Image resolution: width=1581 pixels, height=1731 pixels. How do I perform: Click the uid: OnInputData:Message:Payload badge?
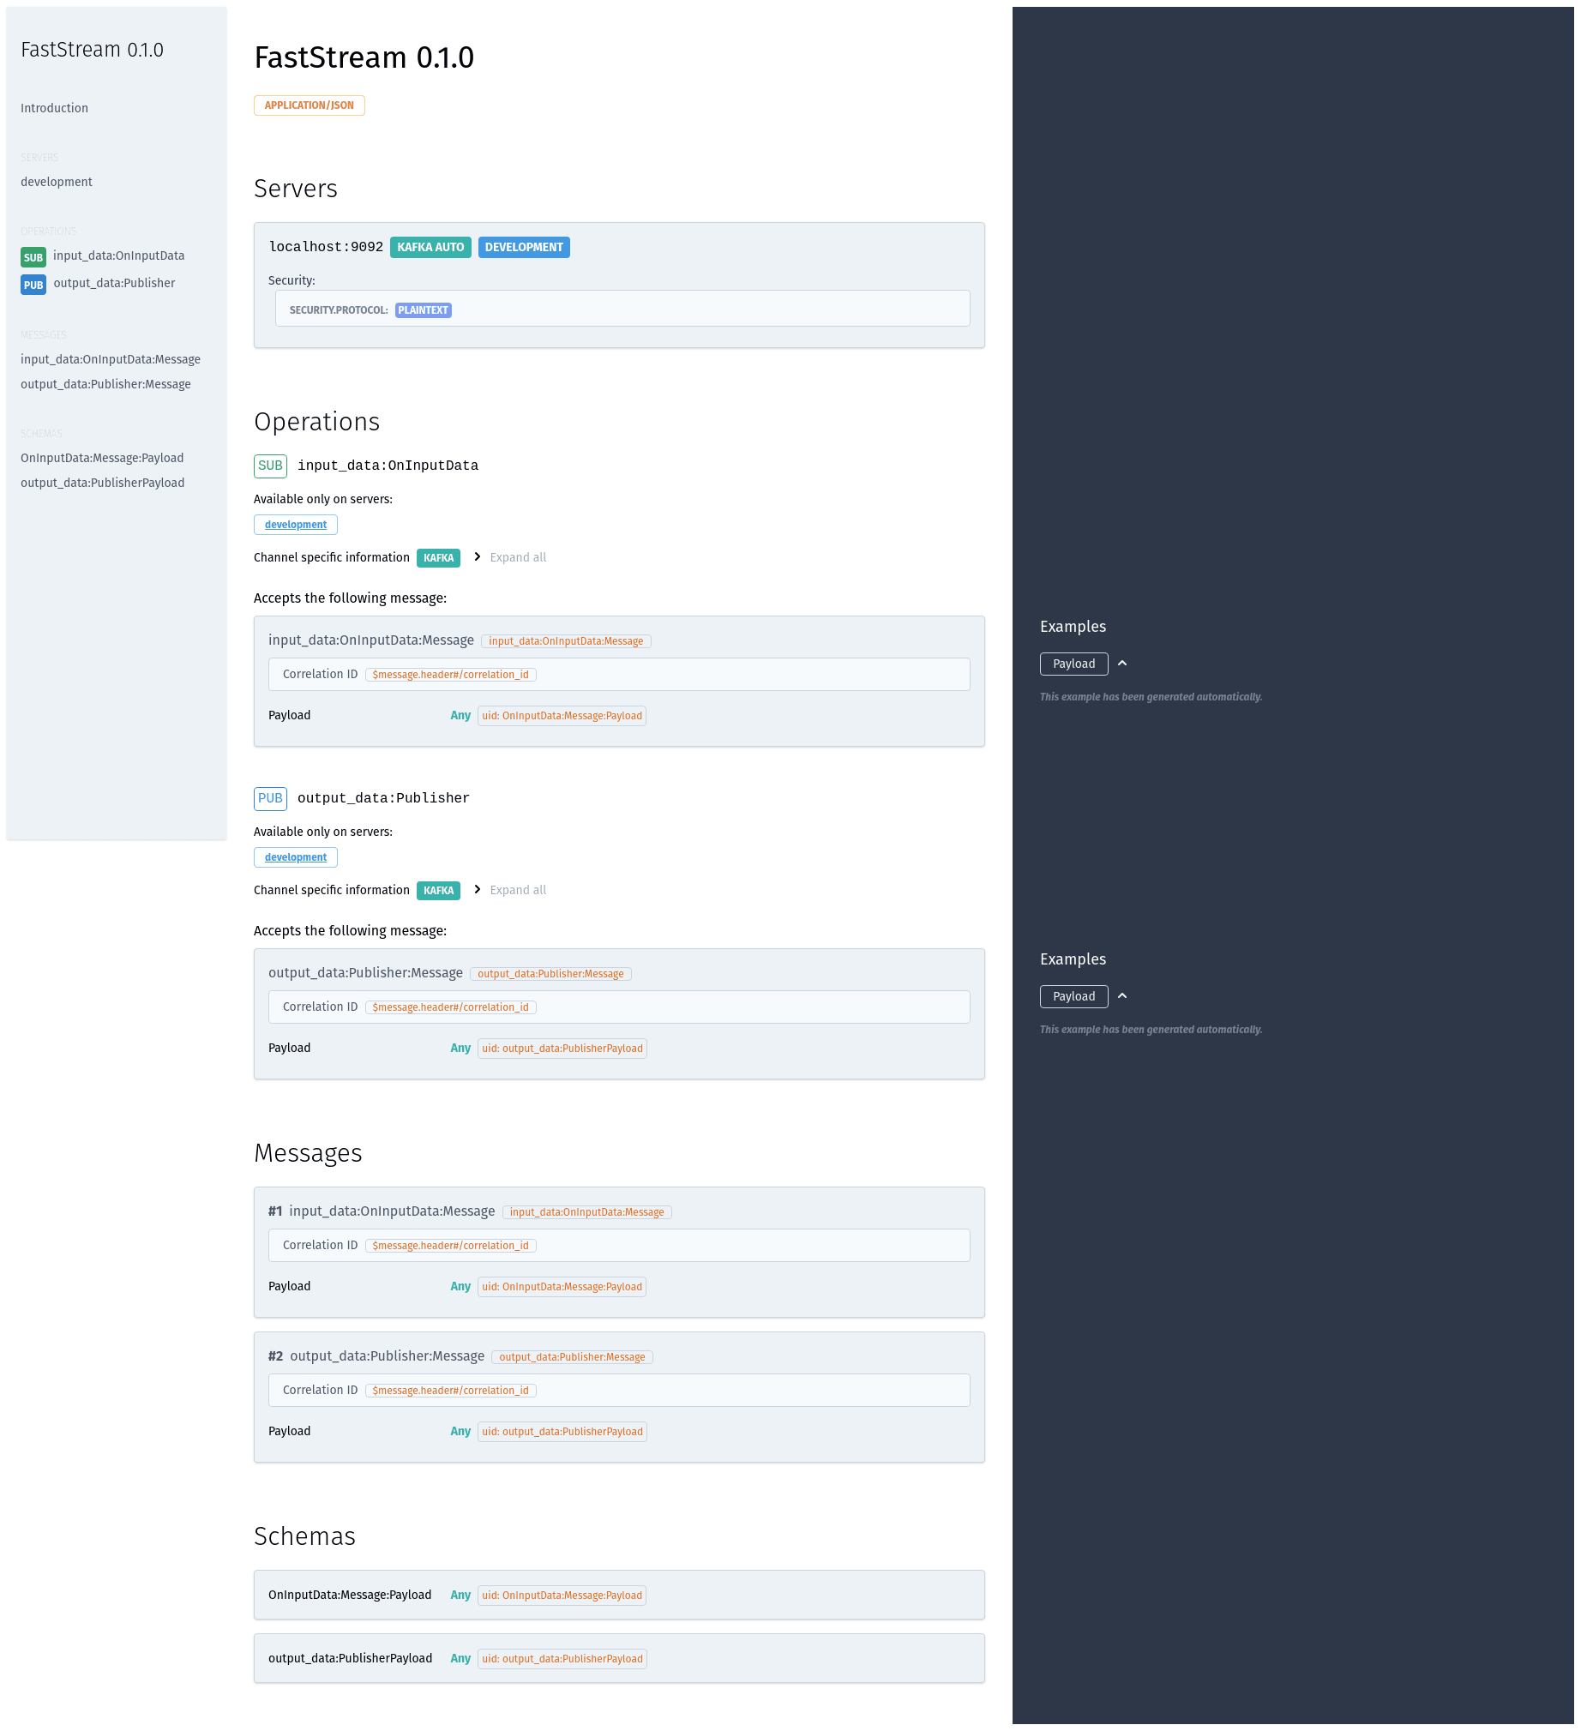click(x=561, y=715)
